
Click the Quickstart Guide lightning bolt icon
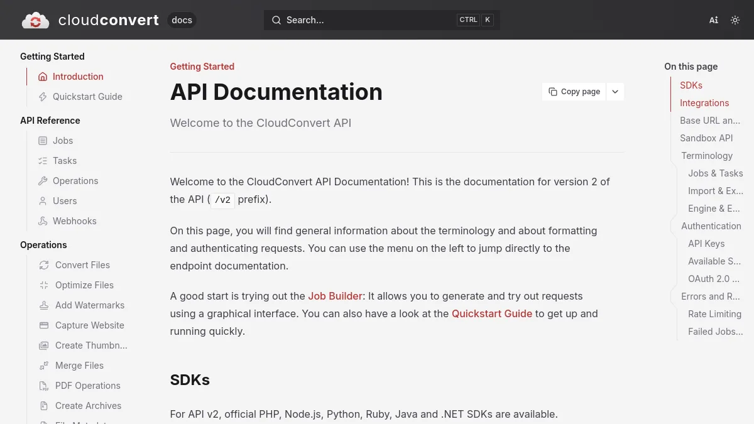(43, 97)
